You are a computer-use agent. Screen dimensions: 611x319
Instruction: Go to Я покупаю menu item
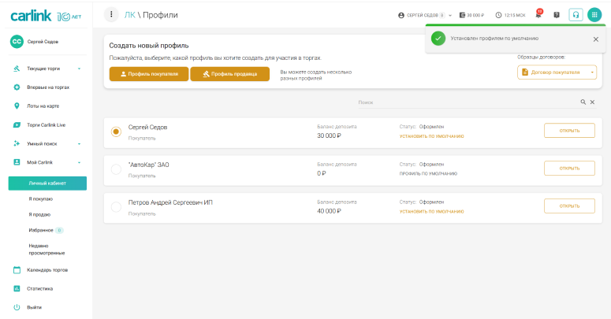tap(40, 198)
